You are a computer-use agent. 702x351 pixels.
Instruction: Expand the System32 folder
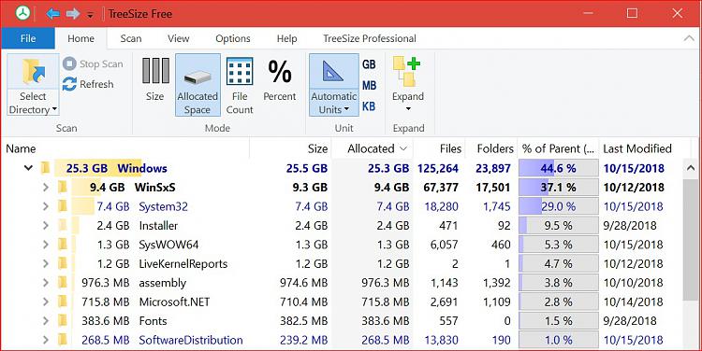click(45, 206)
